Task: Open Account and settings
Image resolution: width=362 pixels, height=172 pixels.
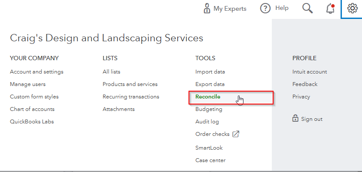Action: tap(37, 72)
